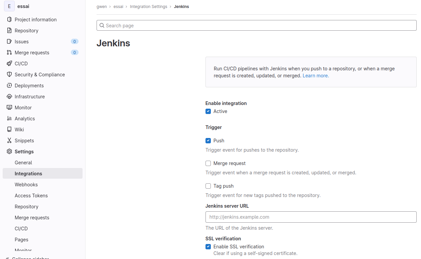
Task: Click the Analytics chart icon
Action: (9, 118)
